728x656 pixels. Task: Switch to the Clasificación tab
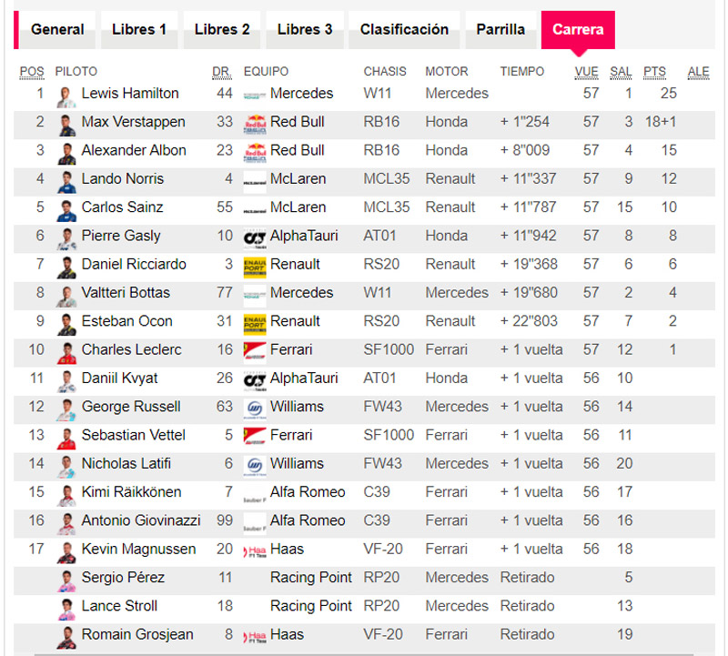pos(404,29)
